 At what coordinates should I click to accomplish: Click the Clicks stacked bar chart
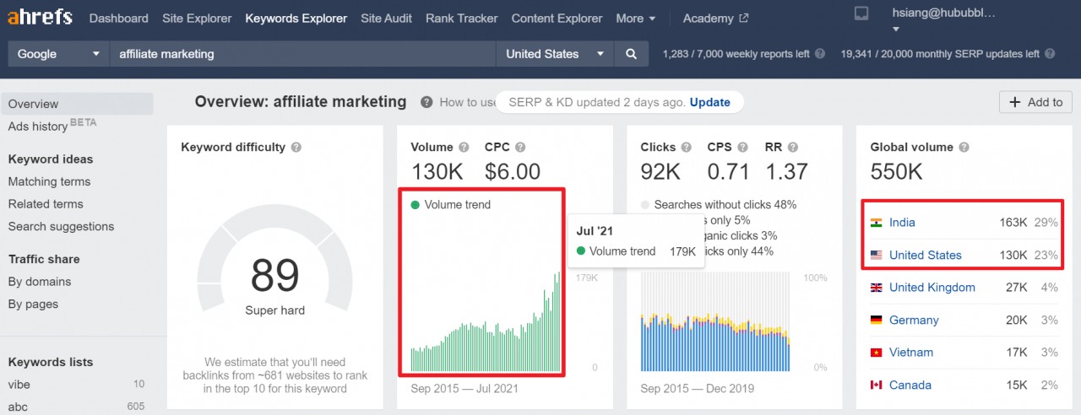click(715, 321)
